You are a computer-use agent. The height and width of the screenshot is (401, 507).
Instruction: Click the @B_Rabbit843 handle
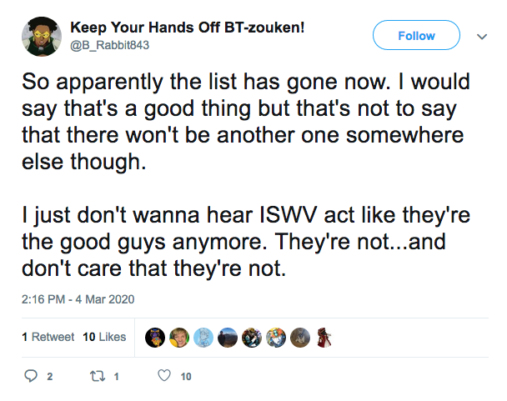[109, 45]
